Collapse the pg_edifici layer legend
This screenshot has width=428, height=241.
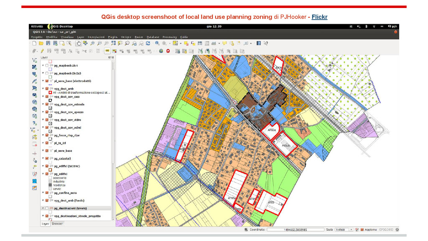tap(43, 174)
